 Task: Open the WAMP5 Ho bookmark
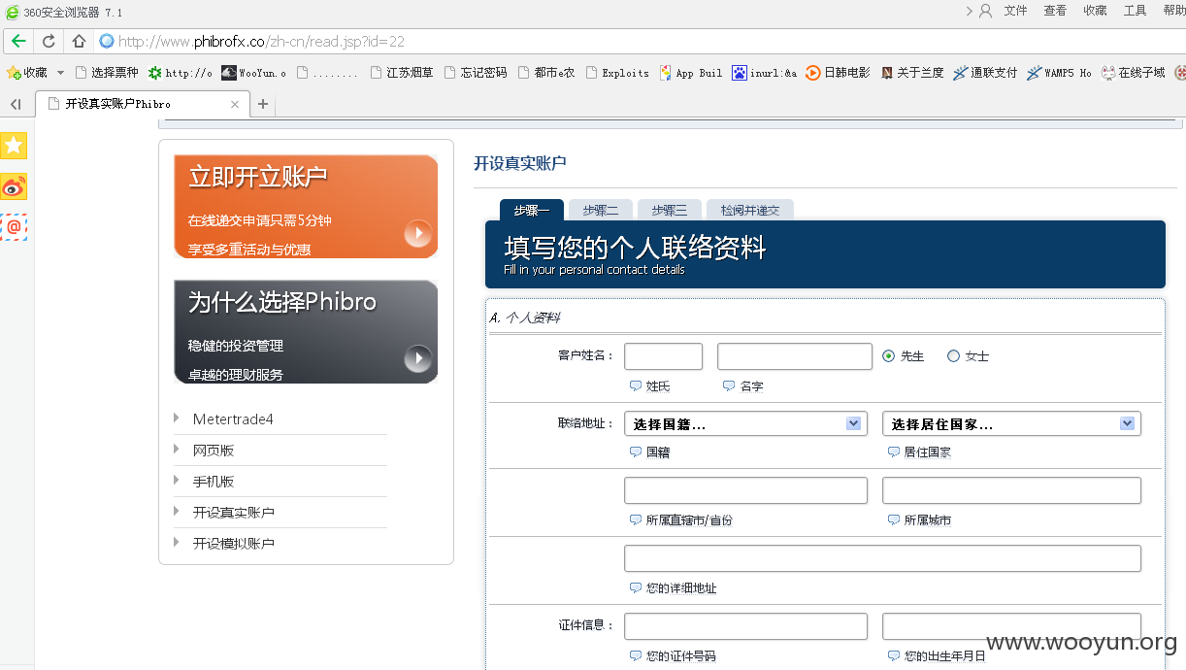1059,73
